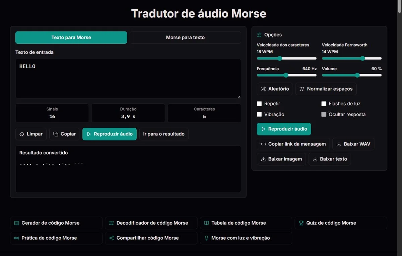Image resolution: width=402 pixels, height=256 pixels.
Task: Click Copiar link da mensagem
Action: pos(293,144)
